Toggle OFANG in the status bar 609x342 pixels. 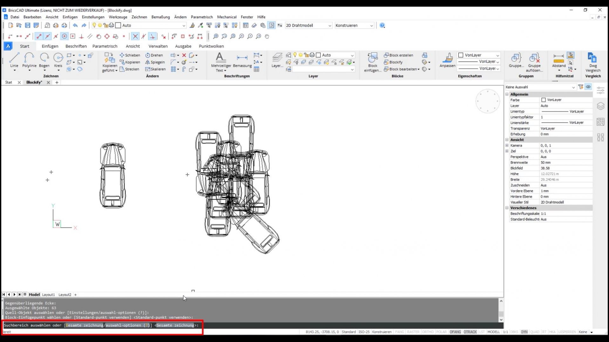pyautogui.click(x=455, y=332)
